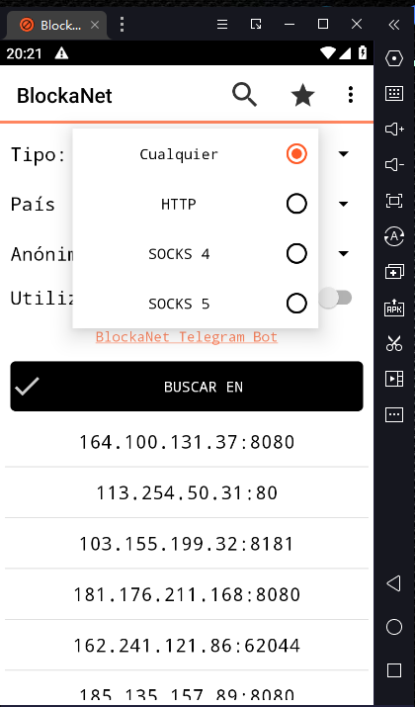Choose SOCKS 5 option text

tap(179, 304)
